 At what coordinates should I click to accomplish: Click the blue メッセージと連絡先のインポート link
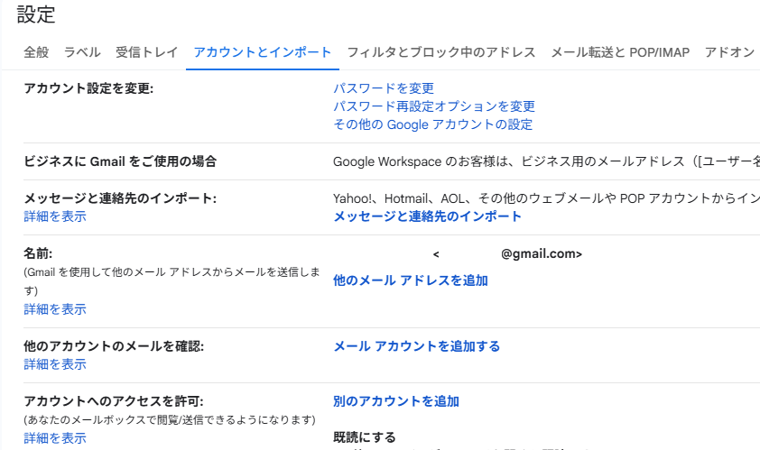[x=428, y=216]
